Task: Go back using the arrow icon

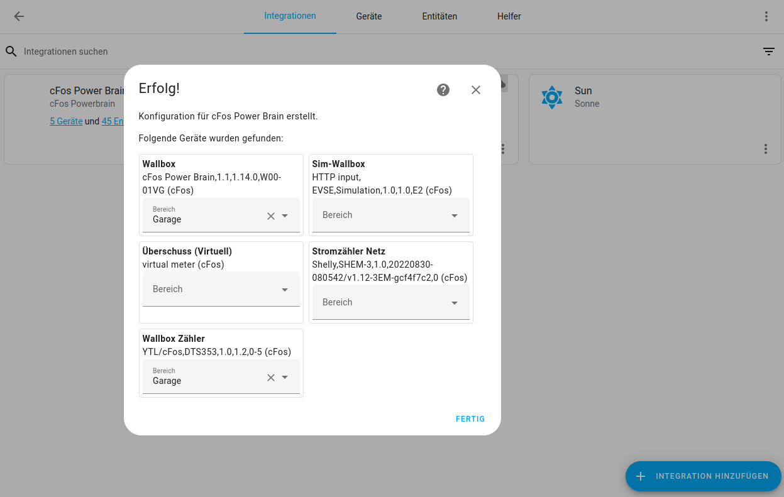Action: (19, 16)
